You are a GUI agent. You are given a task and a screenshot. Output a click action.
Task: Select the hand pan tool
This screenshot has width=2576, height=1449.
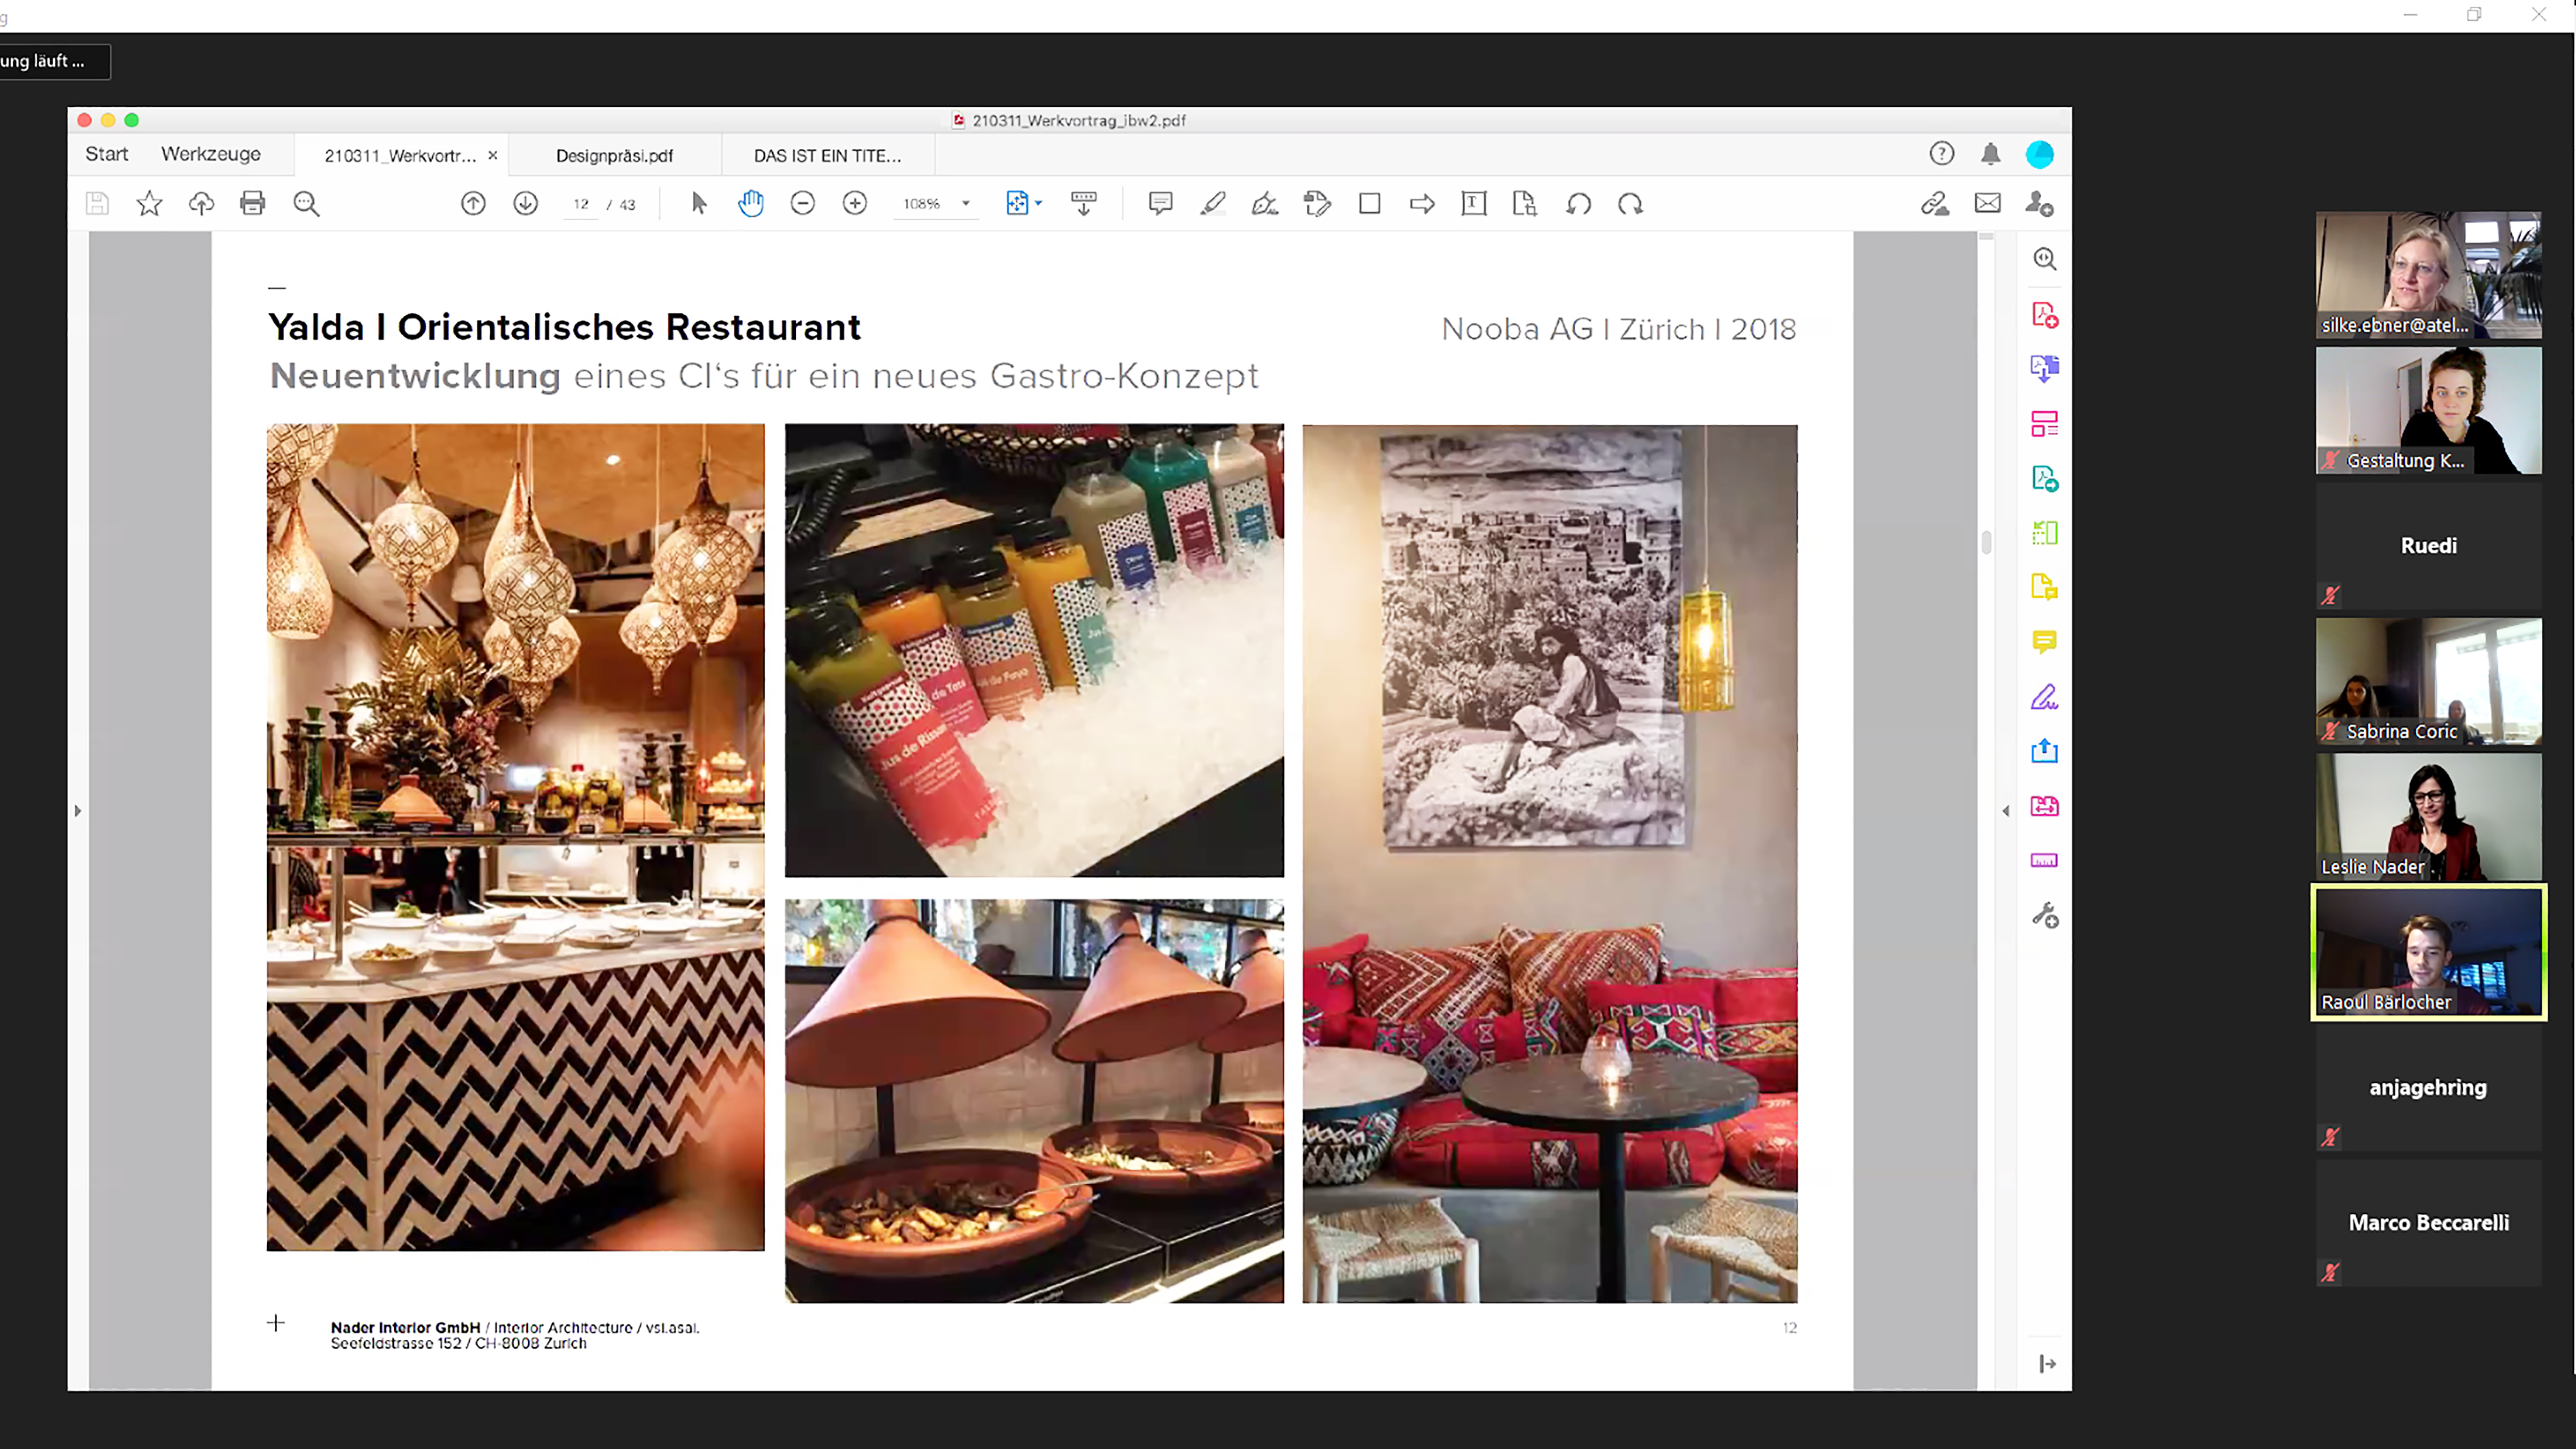pos(750,204)
